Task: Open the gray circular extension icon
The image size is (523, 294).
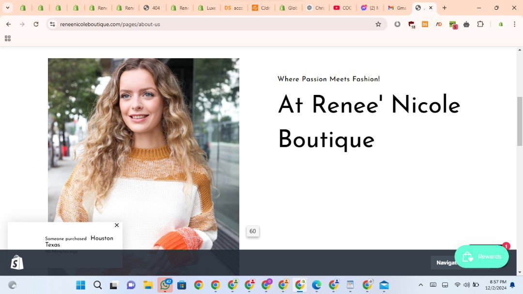Action: click(397, 24)
